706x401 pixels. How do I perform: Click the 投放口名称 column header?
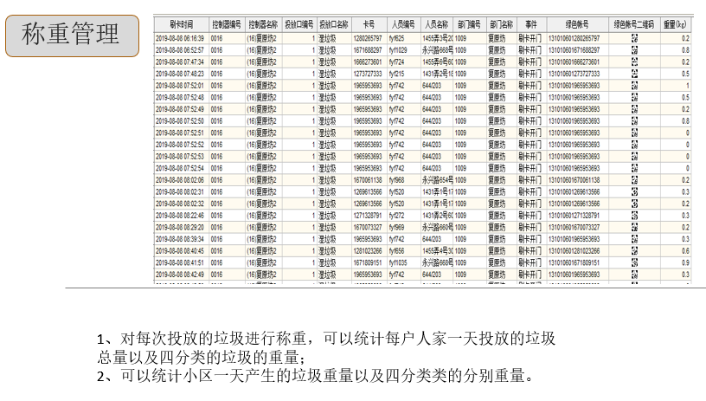tap(334, 24)
